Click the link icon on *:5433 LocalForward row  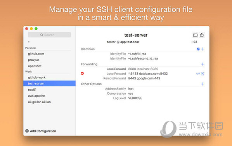(198, 74)
